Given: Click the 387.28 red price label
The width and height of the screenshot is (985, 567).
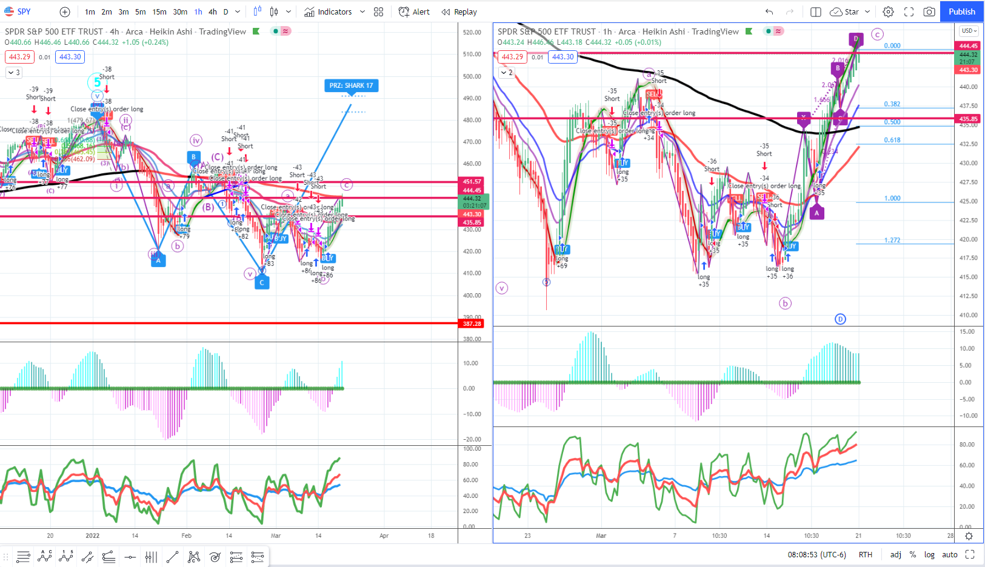Looking at the screenshot, I should [x=472, y=323].
